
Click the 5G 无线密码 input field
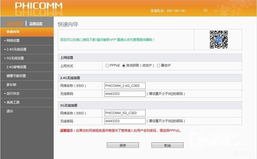125,121
